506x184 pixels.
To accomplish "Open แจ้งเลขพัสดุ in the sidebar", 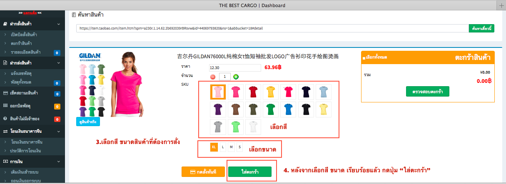I will 22,73.
